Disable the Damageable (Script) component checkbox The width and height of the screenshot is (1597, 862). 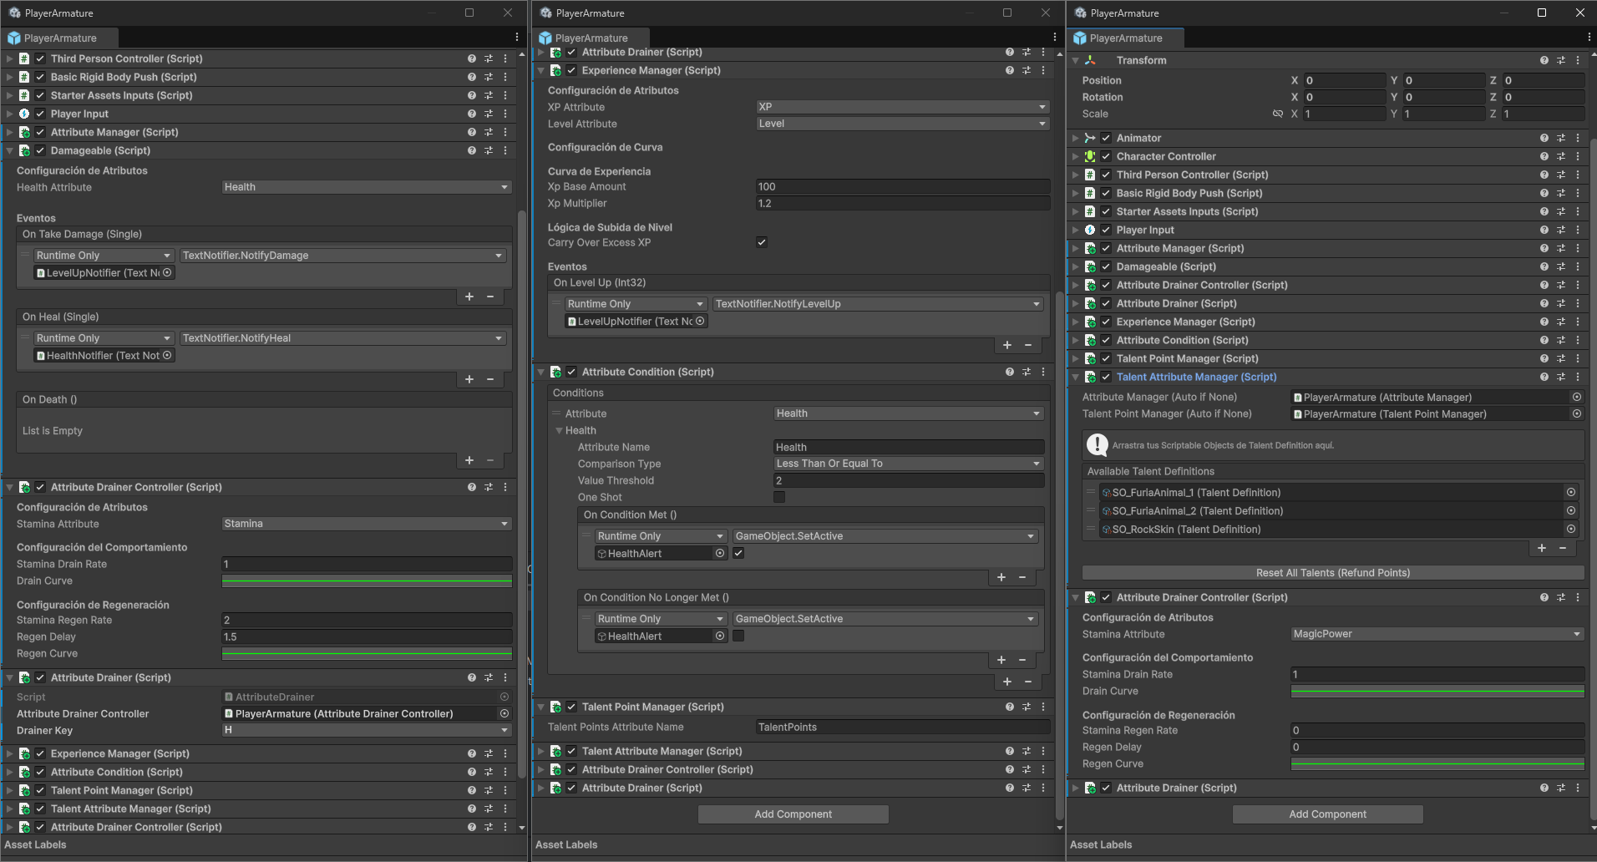pos(38,150)
